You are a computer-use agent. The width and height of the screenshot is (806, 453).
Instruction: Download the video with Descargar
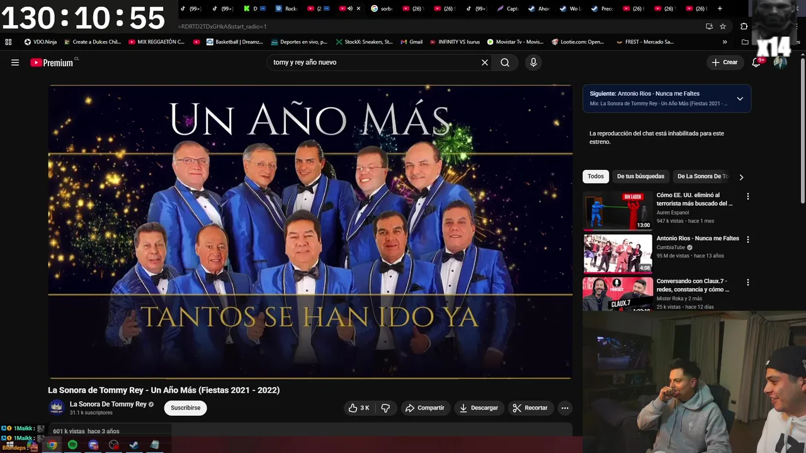tap(479, 408)
